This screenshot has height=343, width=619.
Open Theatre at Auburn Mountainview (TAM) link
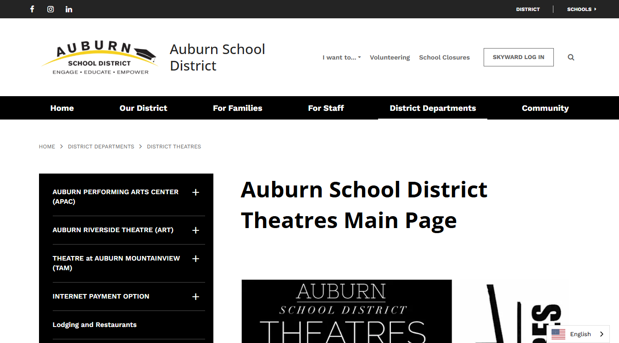click(116, 263)
